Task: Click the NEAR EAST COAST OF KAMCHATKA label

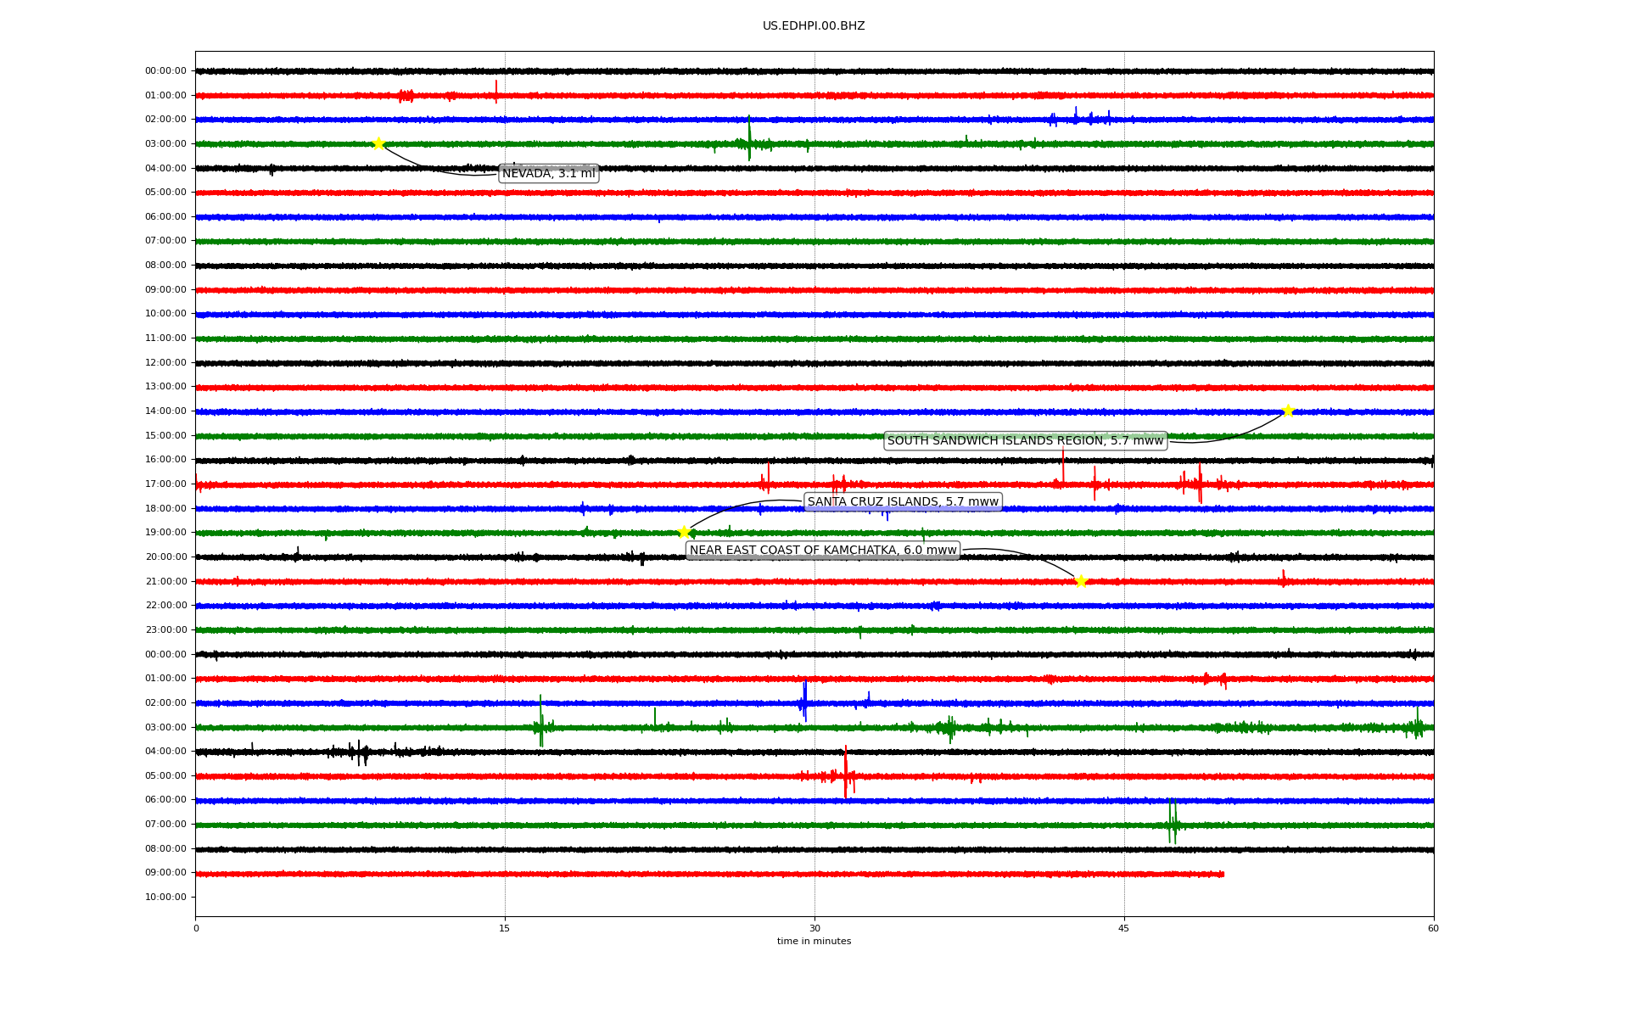Action: coord(823,551)
